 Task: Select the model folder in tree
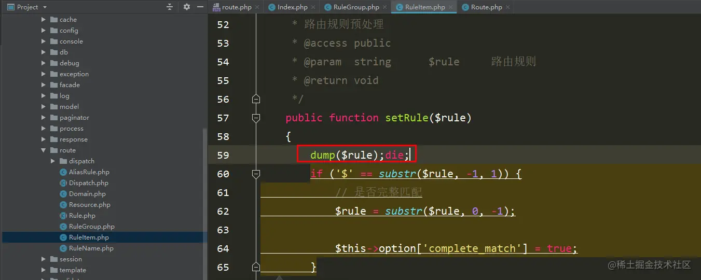point(69,107)
